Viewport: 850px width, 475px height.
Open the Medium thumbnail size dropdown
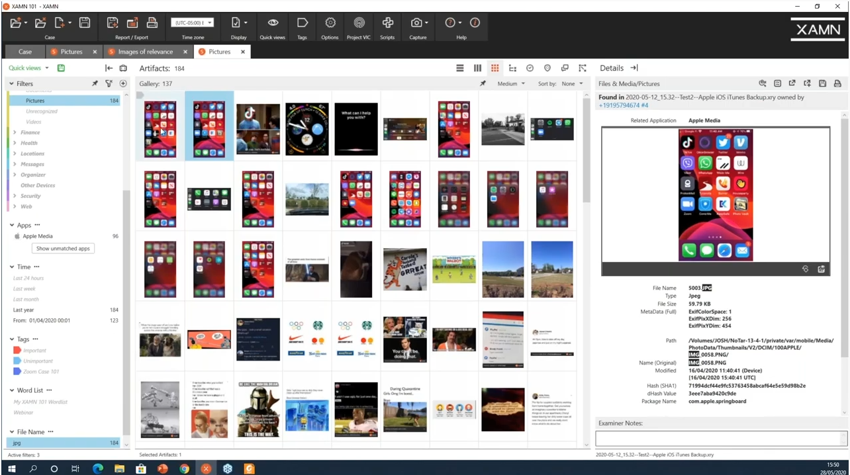pos(510,84)
